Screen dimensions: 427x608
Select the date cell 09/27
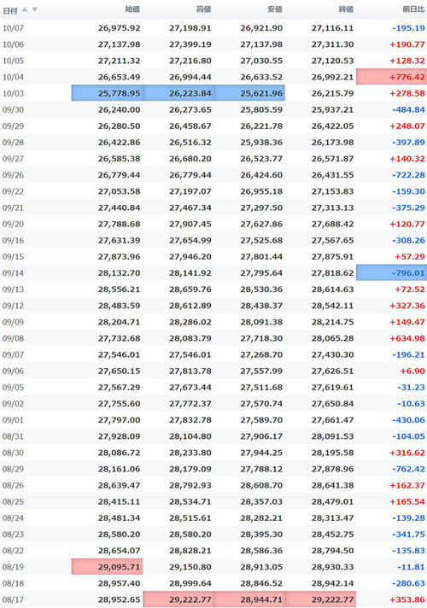[13, 159]
